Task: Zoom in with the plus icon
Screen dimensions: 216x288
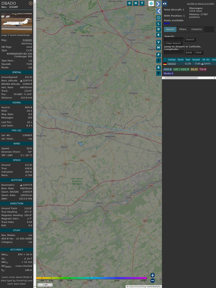Action: 153,275
